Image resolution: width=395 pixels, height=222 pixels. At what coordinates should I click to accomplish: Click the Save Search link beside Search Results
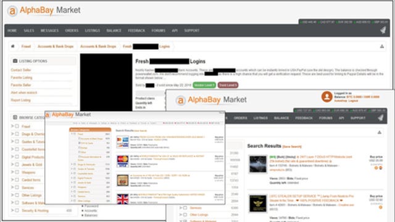pyautogui.click(x=292, y=147)
